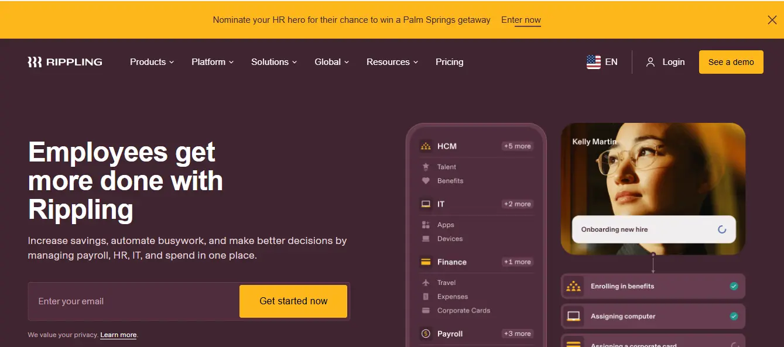Open the Solutions dropdown

[x=274, y=62]
